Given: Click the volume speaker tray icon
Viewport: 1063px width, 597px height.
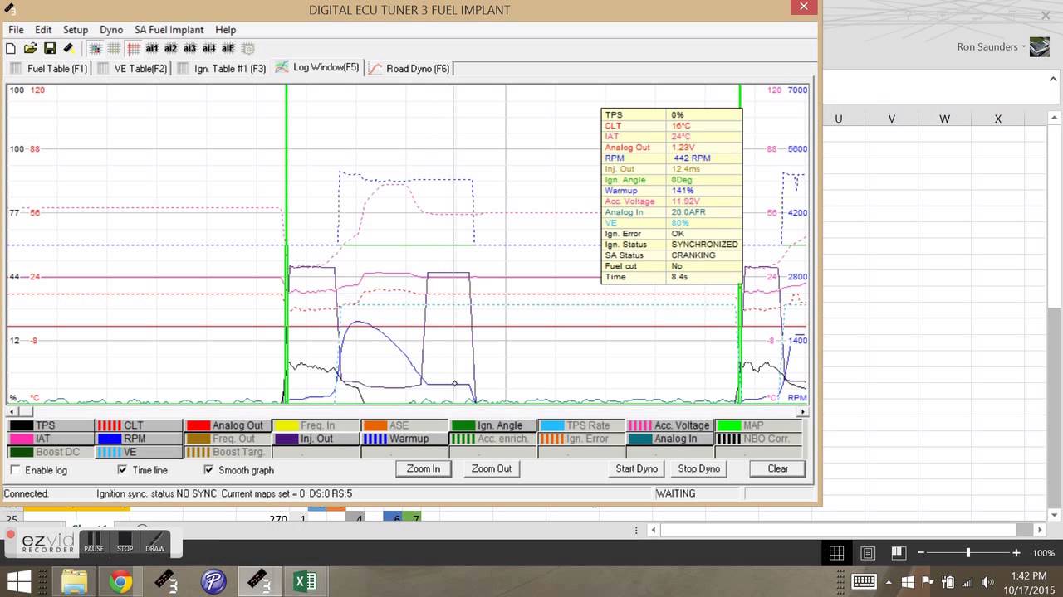Looking at the screenshot, I should click(987, 581).
